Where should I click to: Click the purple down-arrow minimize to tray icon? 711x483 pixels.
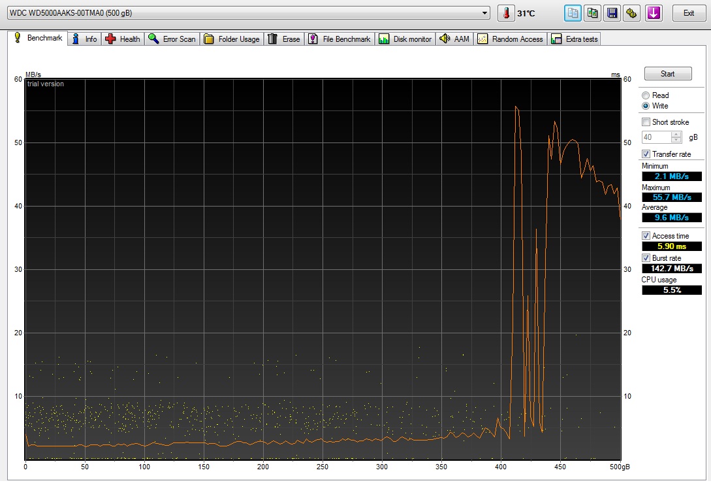tap(654, 13)
